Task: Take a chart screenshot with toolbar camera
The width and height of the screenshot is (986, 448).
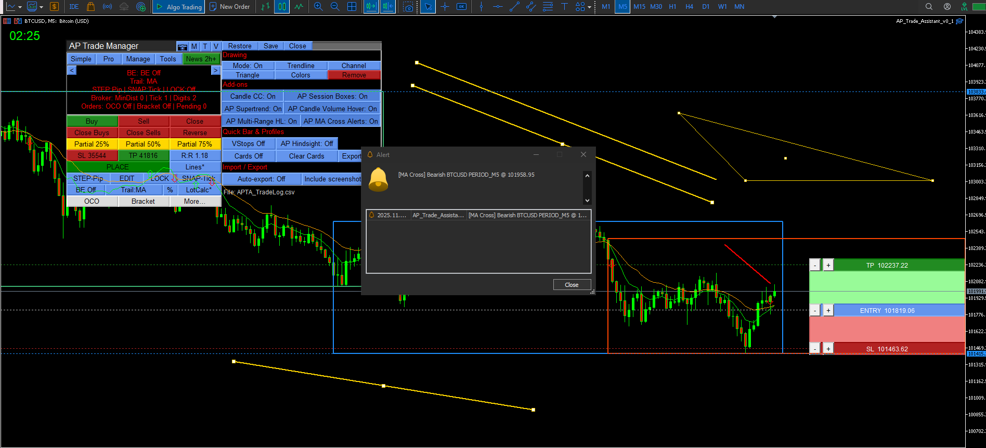Action: coord(409,7)
